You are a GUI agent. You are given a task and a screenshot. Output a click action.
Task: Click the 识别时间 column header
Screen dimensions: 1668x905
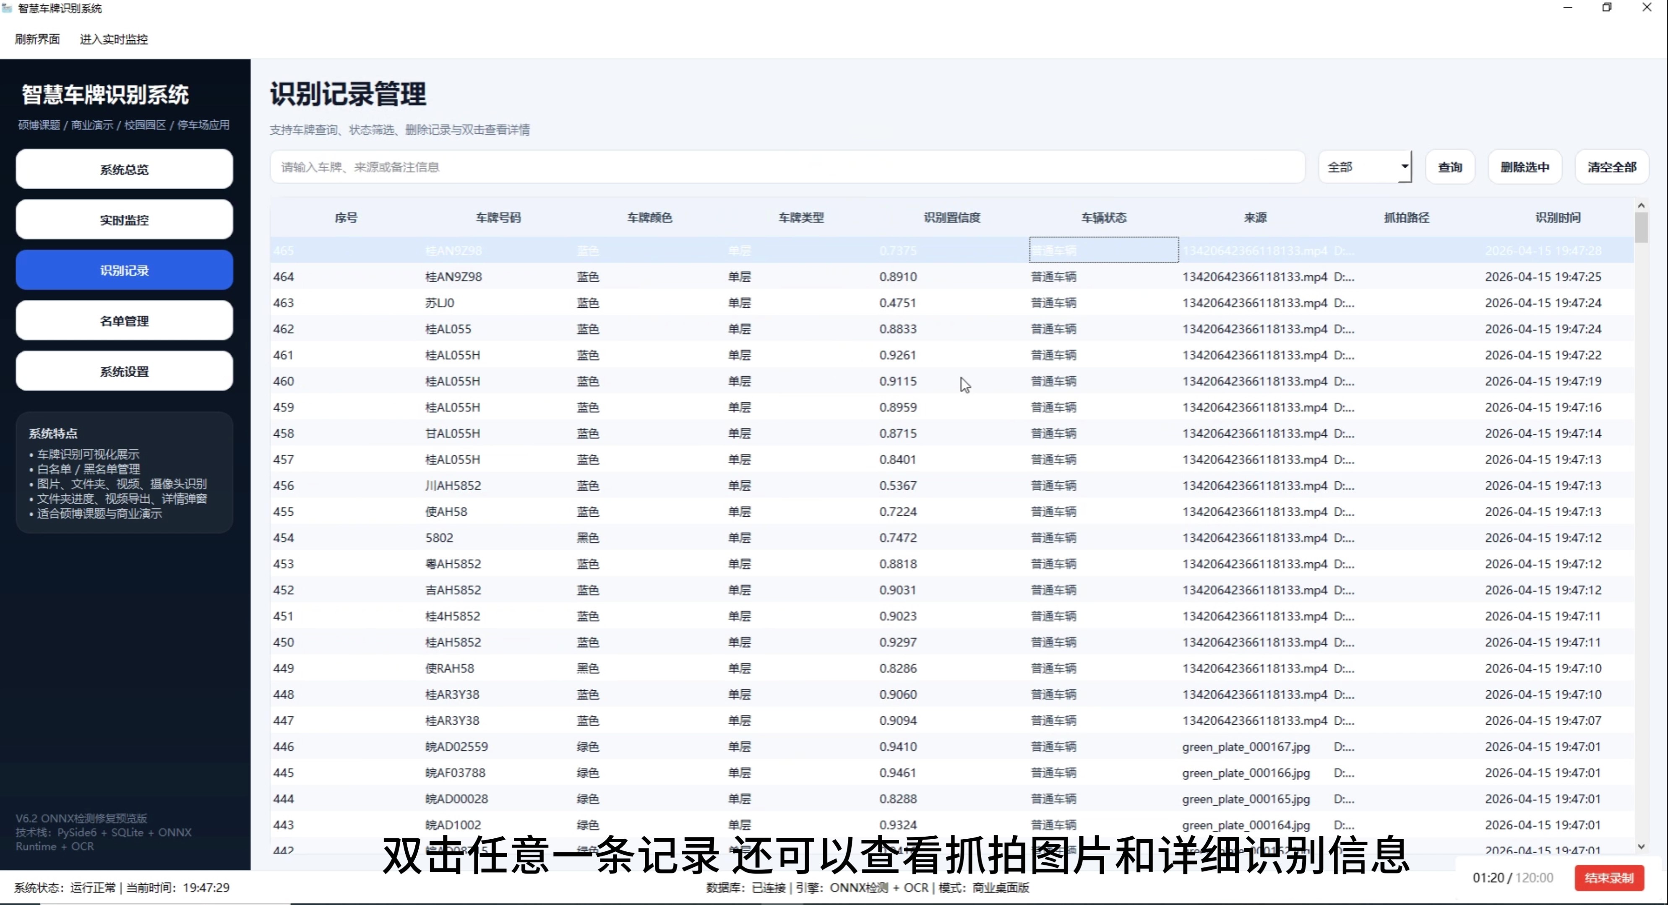point(1558,218)
